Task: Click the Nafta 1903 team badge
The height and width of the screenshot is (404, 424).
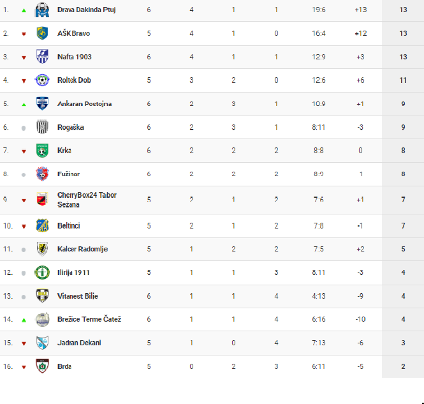Action: (x=42, y=57)
